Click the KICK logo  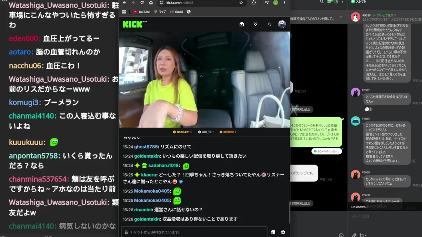point(135,24)
